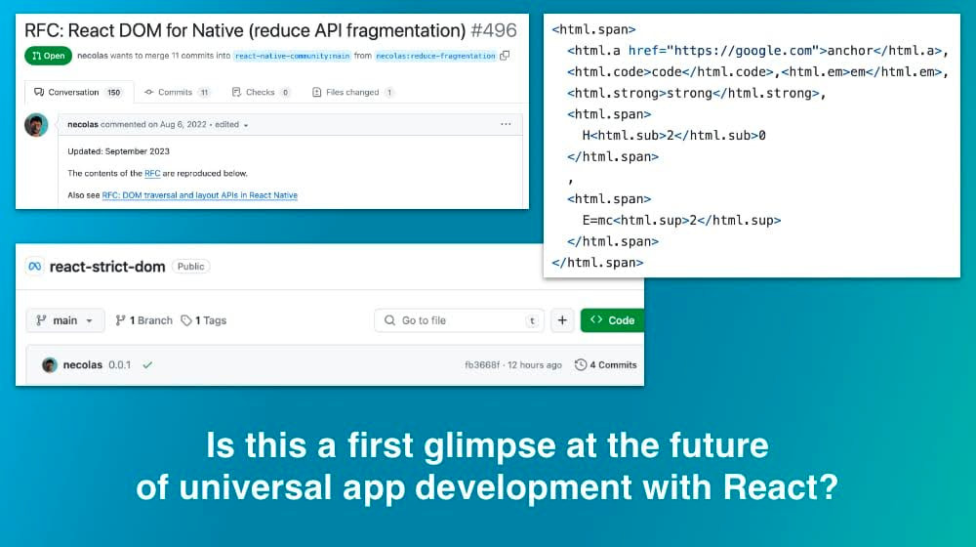Click the 12 hours ago timestamp
This screenshot has width=976, height=547.
pyautogui.click(x=535, y=365)
